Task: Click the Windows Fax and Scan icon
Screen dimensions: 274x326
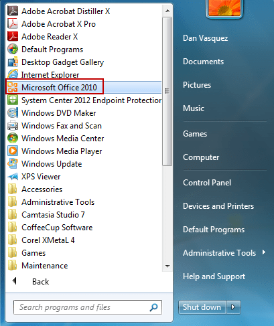Action: (13, 125)
